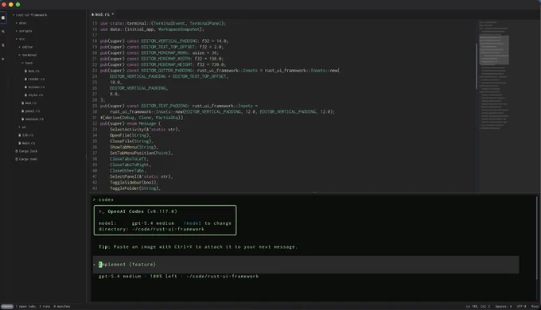Place cursor on "CloseOtherTabs," line
The width and height of the screenshot is (541, 310).
127,171
